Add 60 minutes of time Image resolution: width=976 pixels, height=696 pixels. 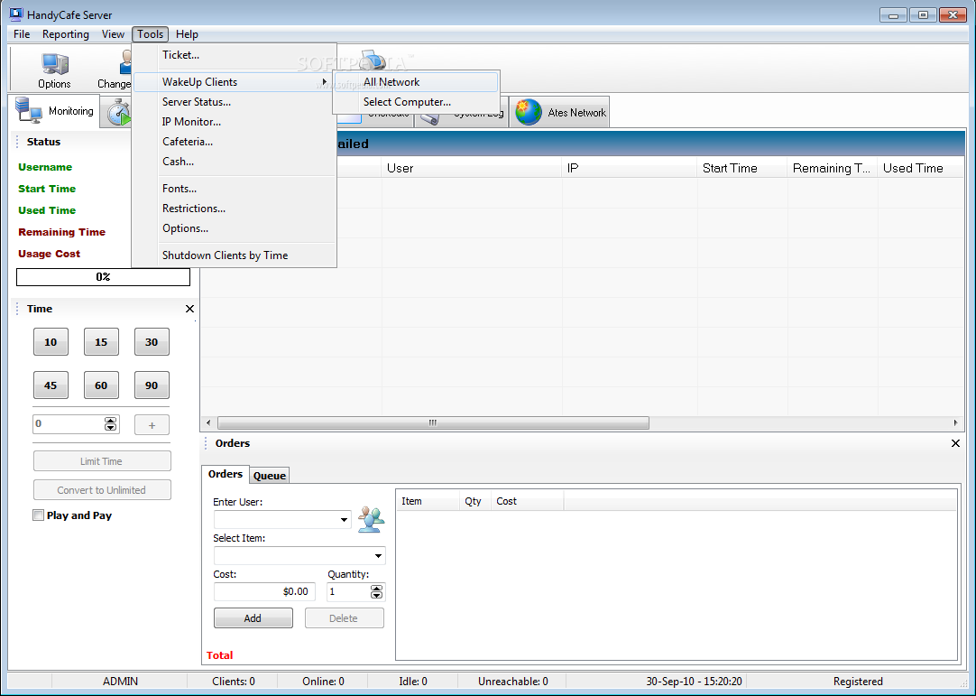point(101,385)
